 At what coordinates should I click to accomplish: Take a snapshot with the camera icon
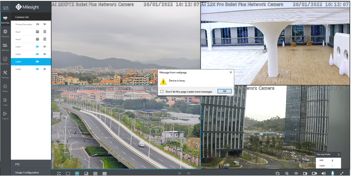305,173
